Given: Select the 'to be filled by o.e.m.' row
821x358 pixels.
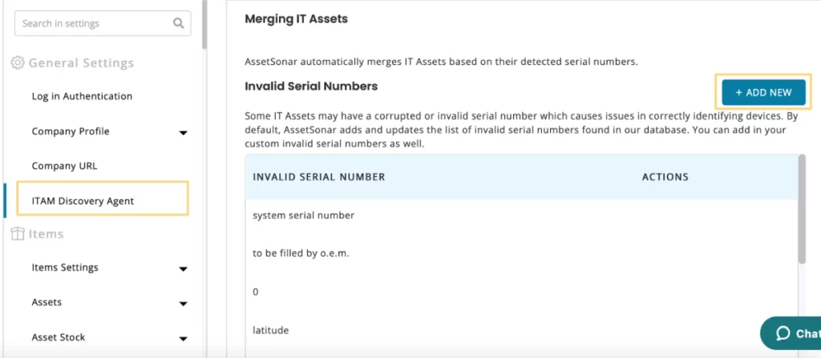Looking at the screenshot, I should [301, 253].
